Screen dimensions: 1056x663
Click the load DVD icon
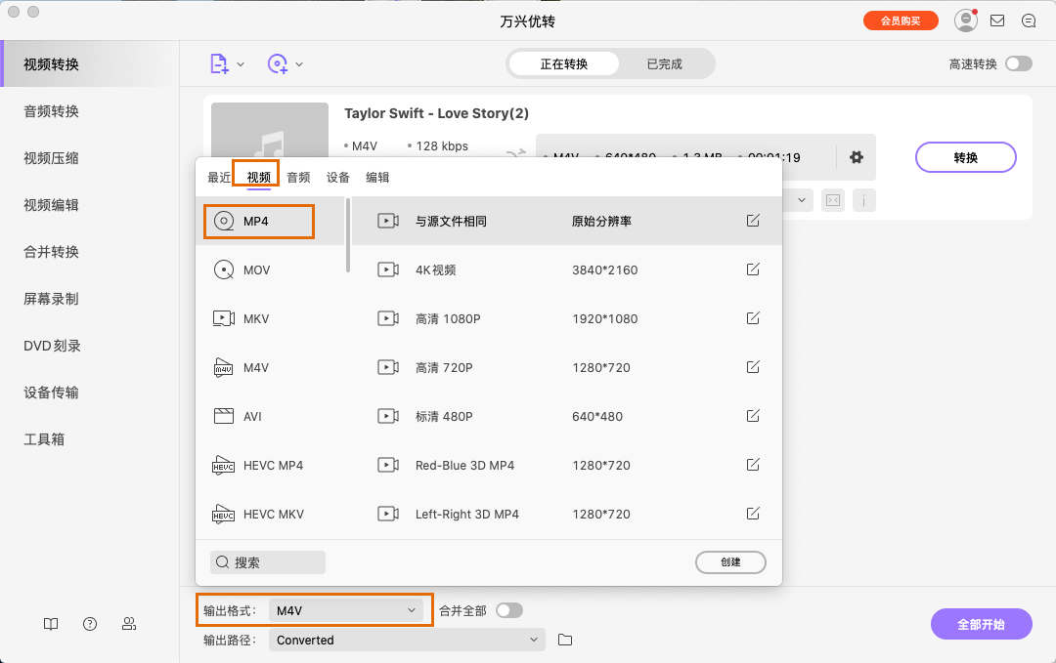(280, 62)
